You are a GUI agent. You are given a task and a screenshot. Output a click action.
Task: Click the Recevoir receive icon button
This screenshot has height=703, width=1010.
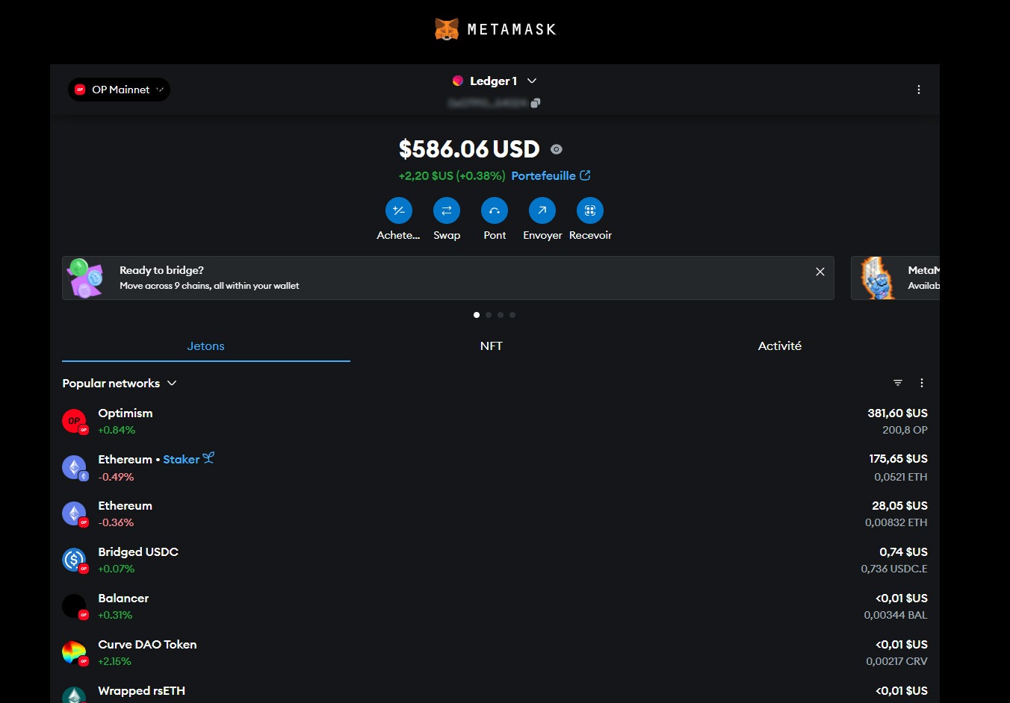click(x=590, y=210)
